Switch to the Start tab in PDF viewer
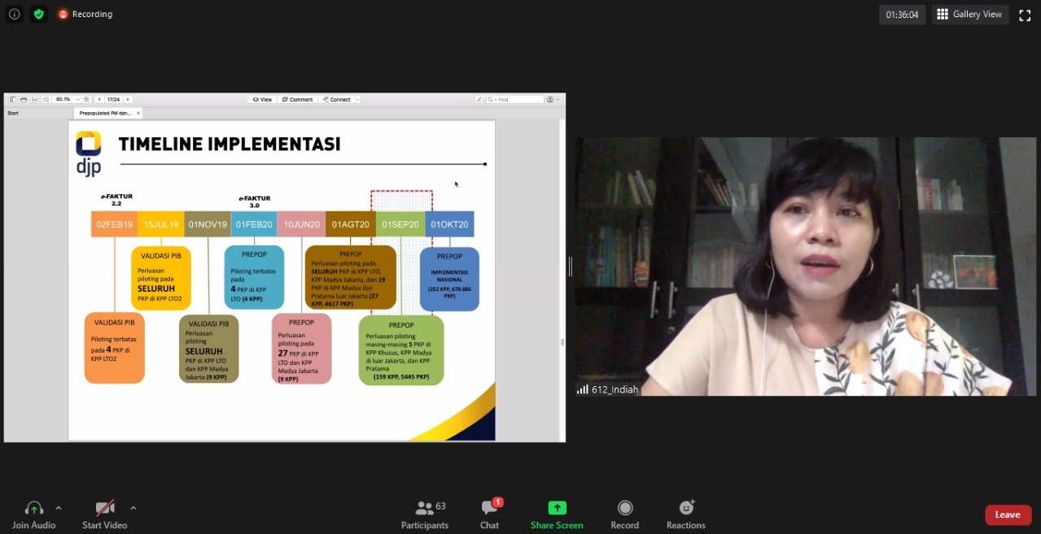The image size is (1041, 534). tap(13, 113)
